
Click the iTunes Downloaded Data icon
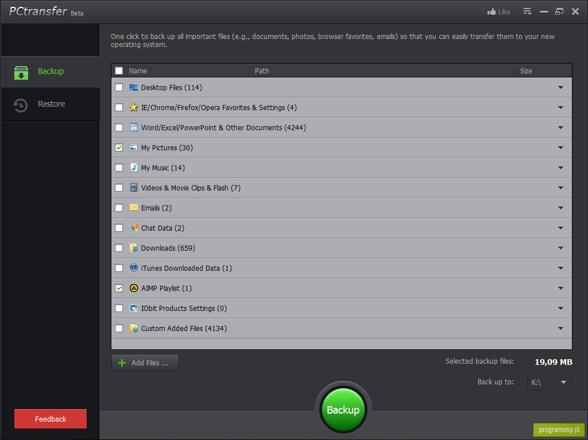pos(133,267)
